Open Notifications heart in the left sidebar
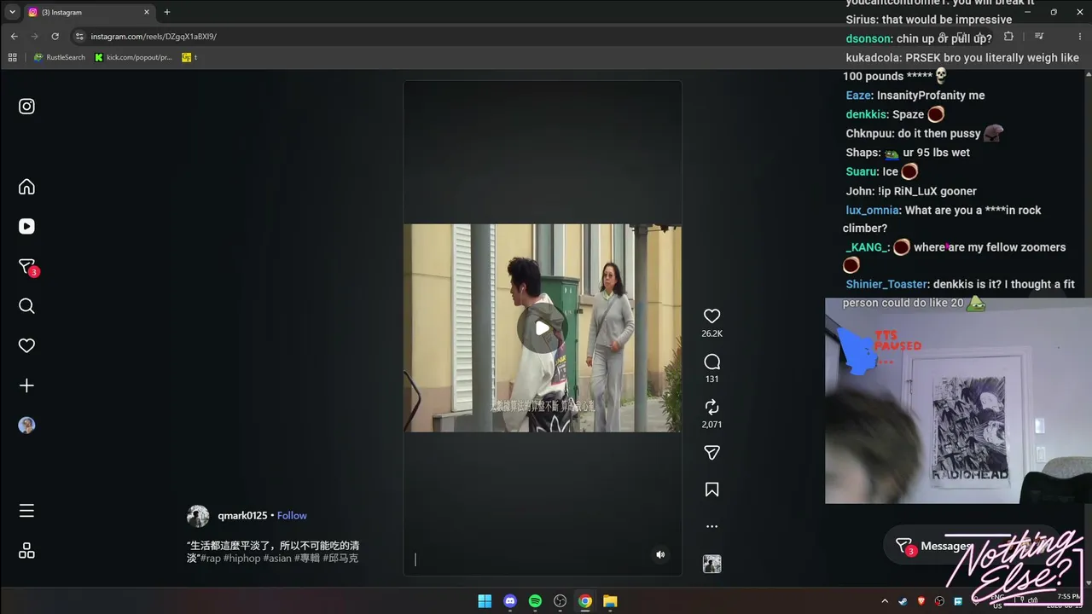This screenshot has height=614, width=1092. [x=26, y=345]
